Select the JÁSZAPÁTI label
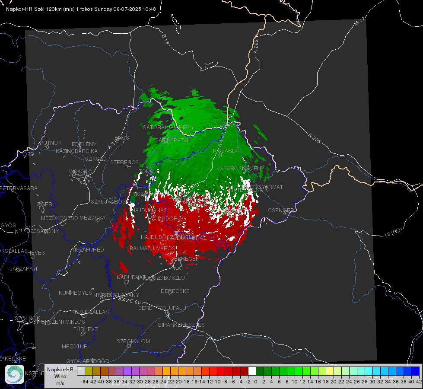 (23, 268)
